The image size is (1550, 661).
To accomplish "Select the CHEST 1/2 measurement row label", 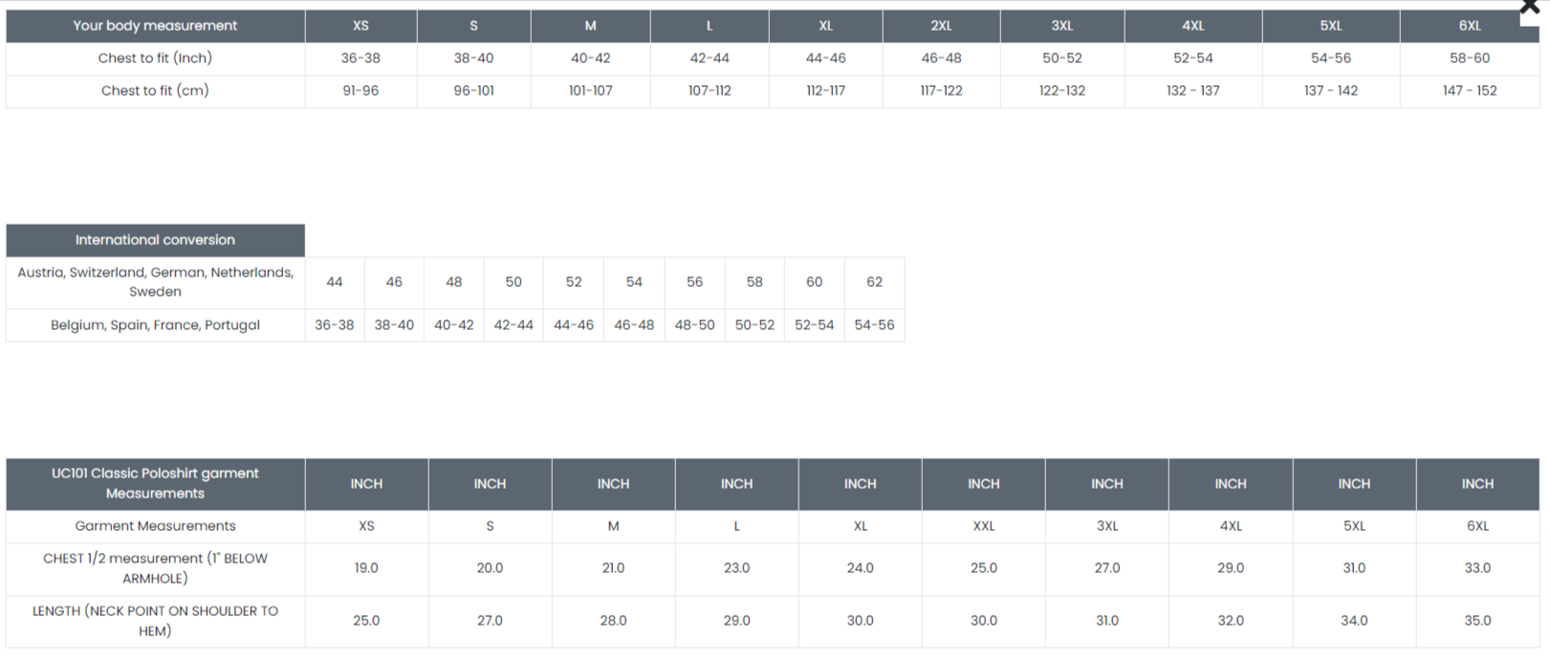I will (x=155, y=568).
